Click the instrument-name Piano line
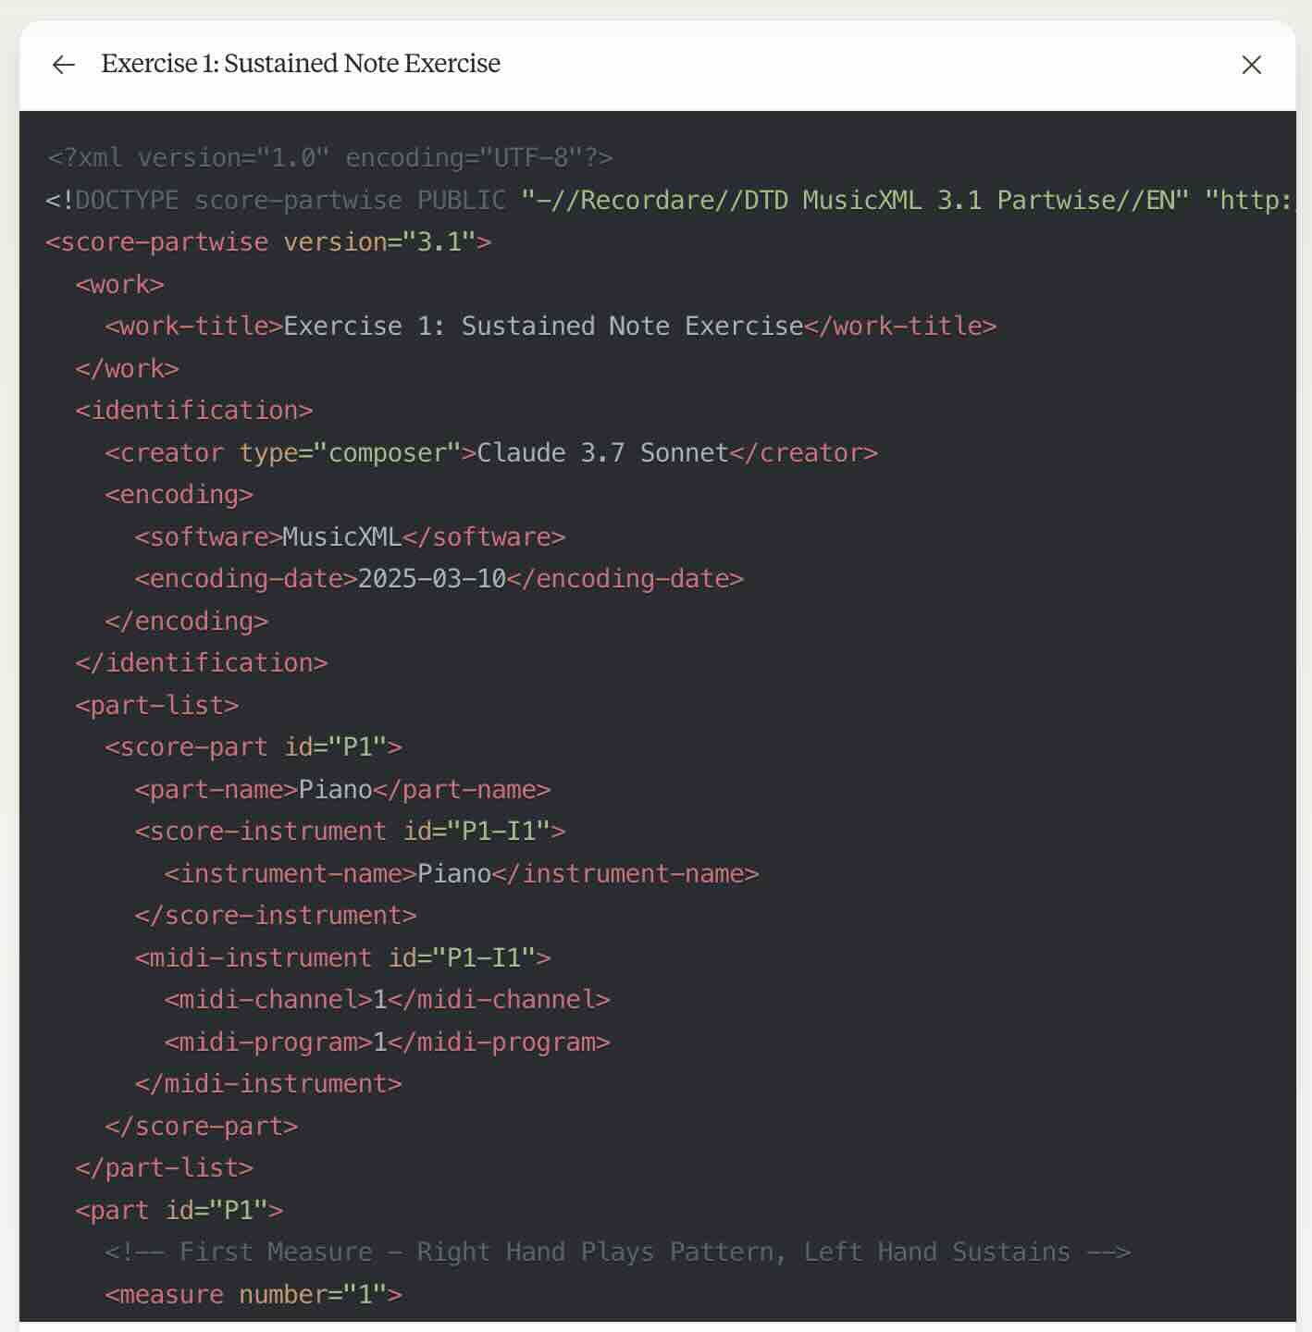The image size is (1312, 1332). pos(462,874)
